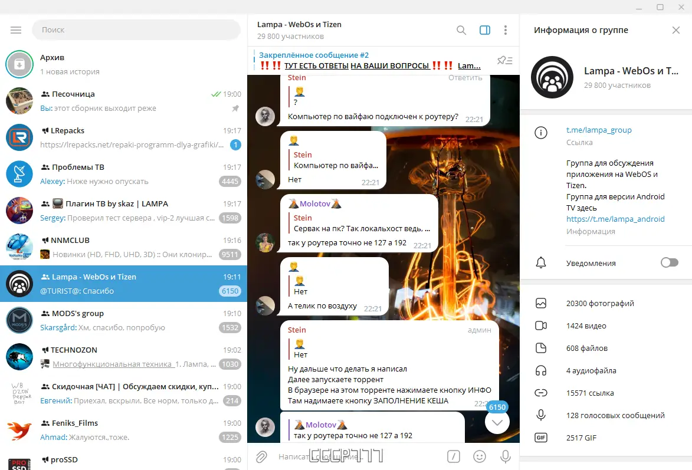Click the GIF icon in info panel

540,438
